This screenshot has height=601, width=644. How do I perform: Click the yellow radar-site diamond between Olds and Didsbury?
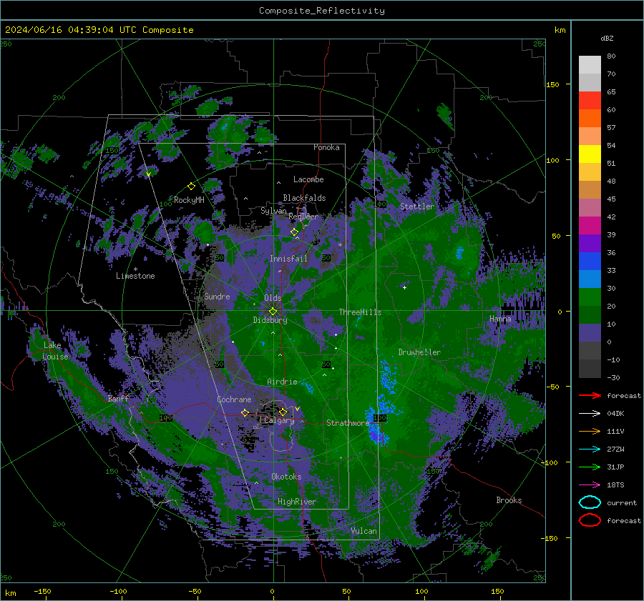click(273, 312)
